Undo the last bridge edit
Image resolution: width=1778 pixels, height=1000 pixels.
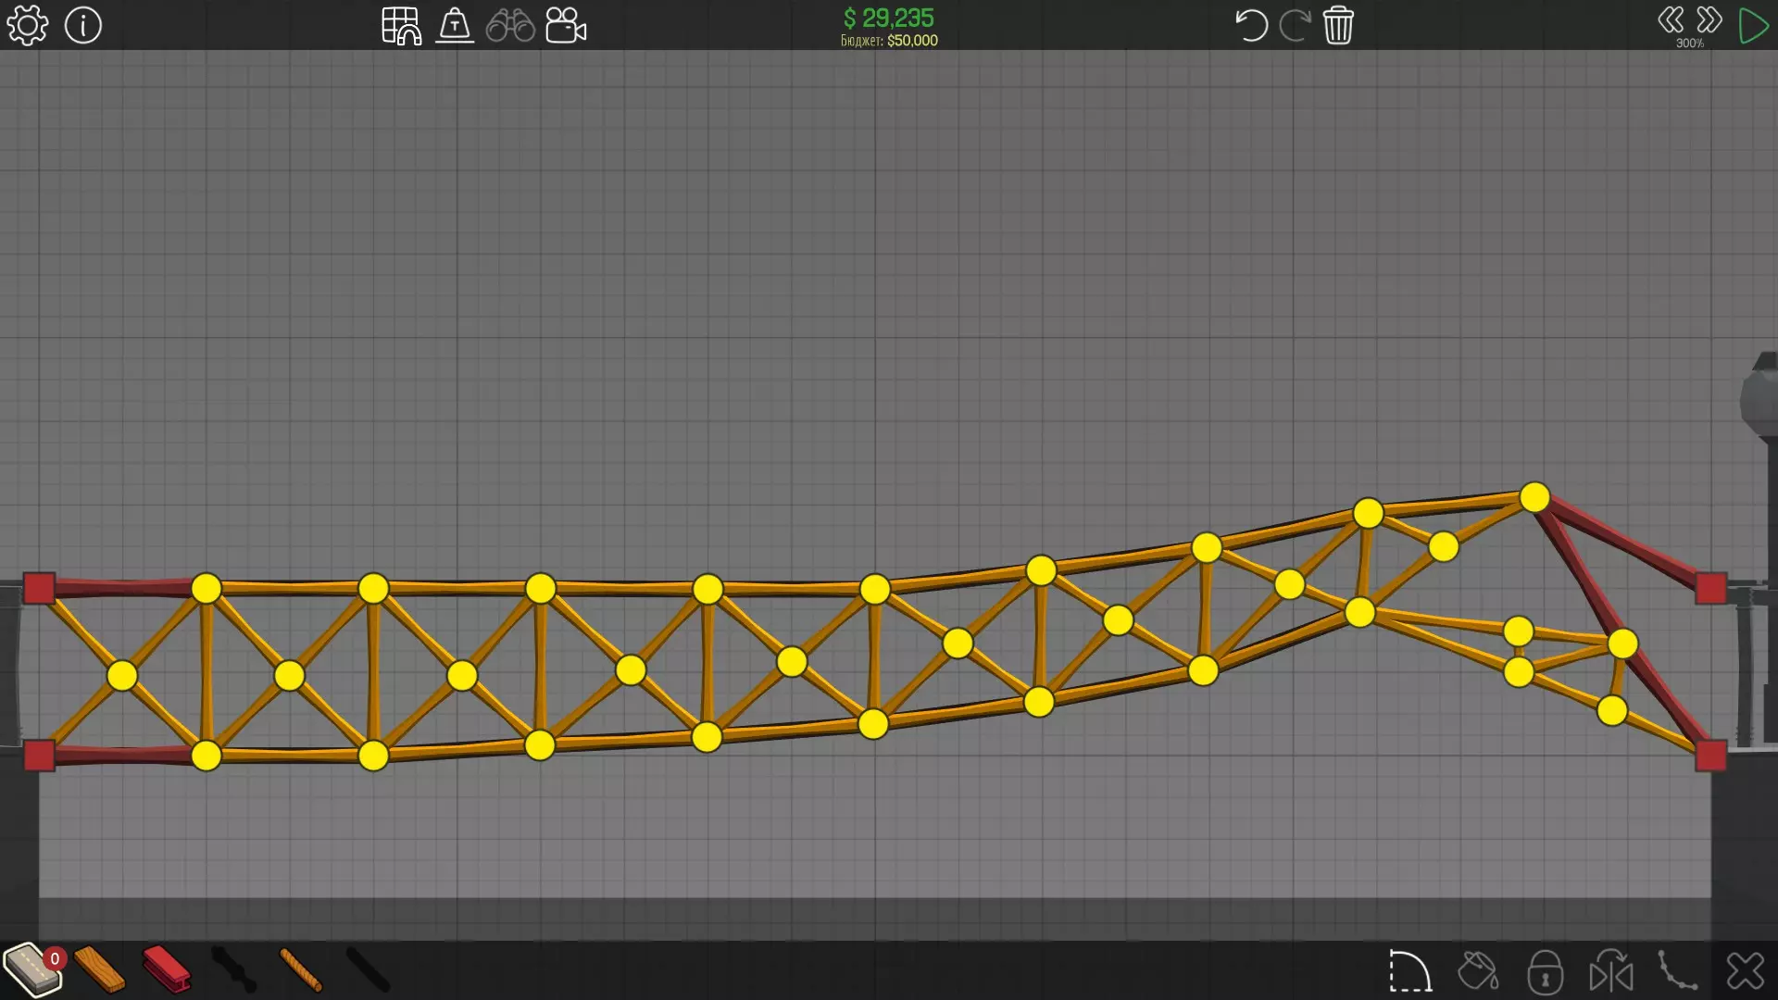1251,26
